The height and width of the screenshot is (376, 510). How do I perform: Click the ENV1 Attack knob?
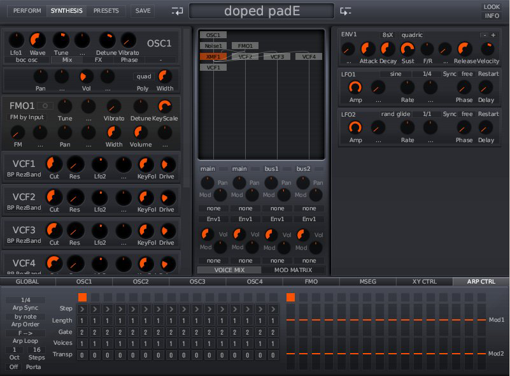tap(368, 49)
